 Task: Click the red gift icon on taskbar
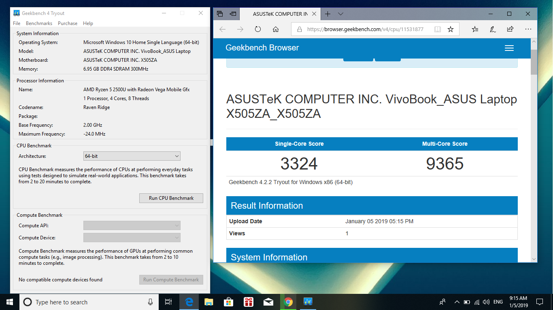(249, 302)
